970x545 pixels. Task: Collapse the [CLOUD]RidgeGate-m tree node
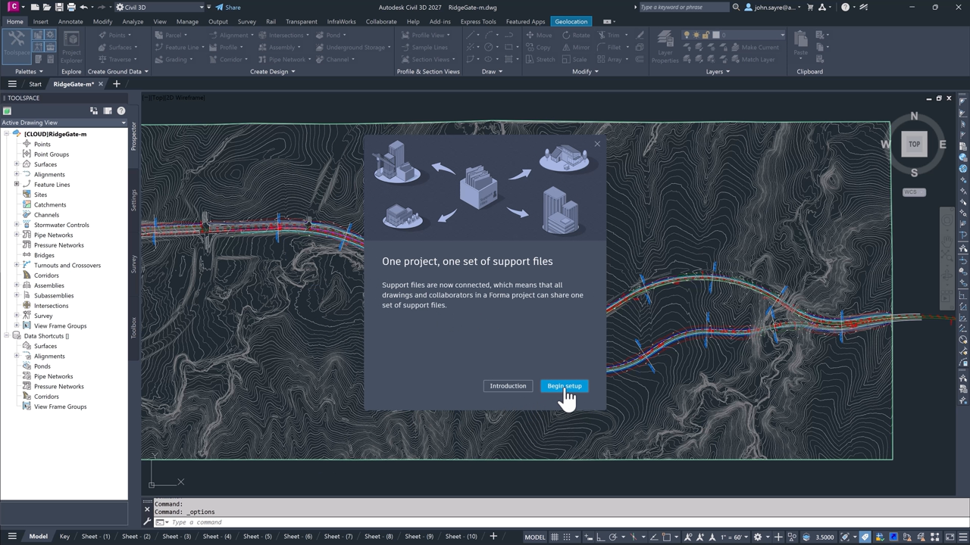(x=6, y=134)
